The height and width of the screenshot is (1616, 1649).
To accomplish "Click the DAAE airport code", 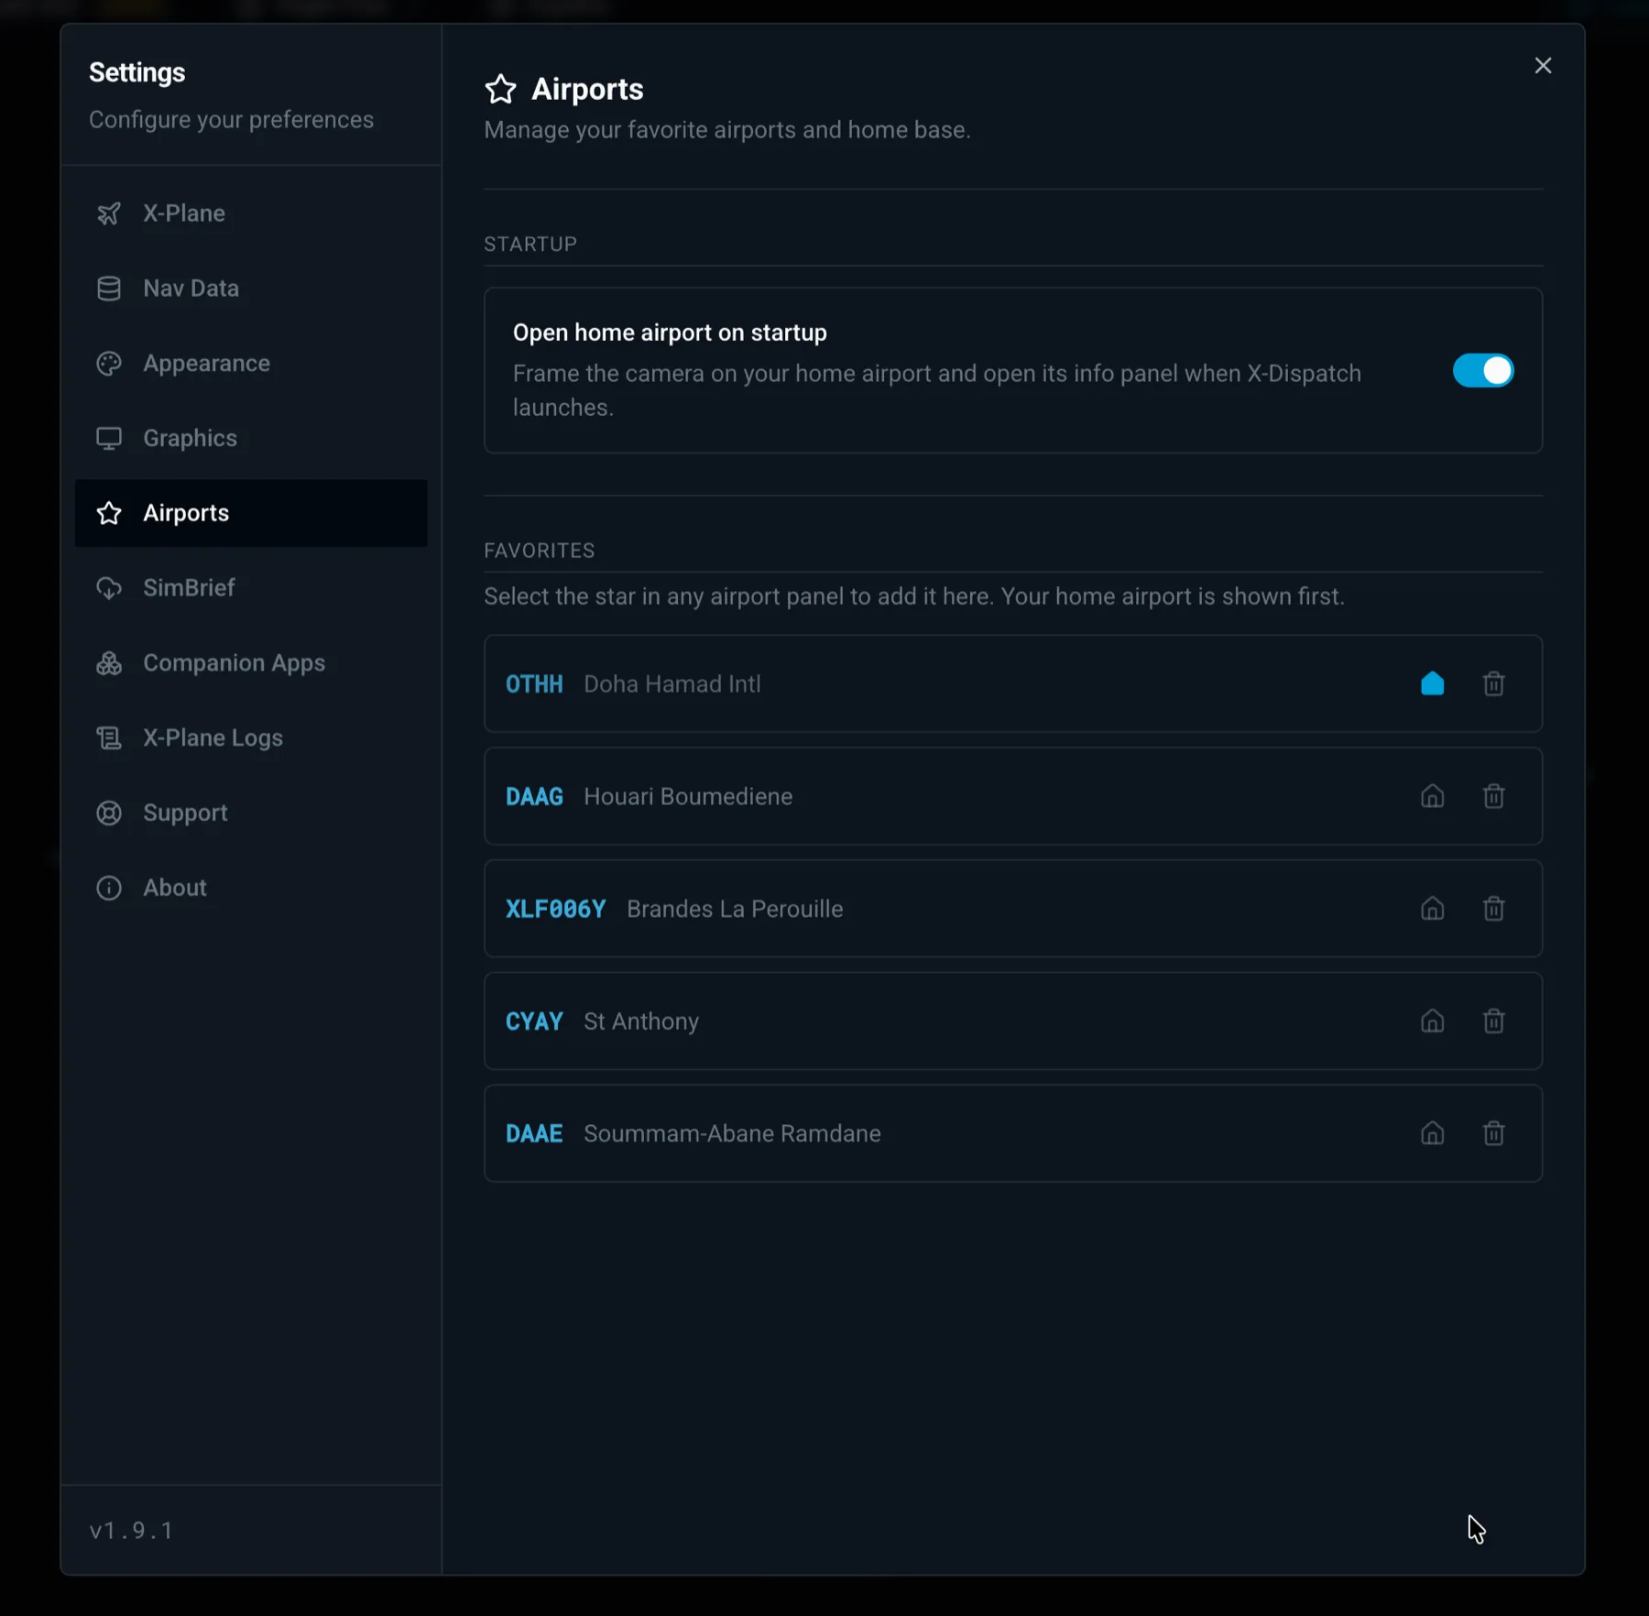I will pyautogui.click(x=534, y=1134).
